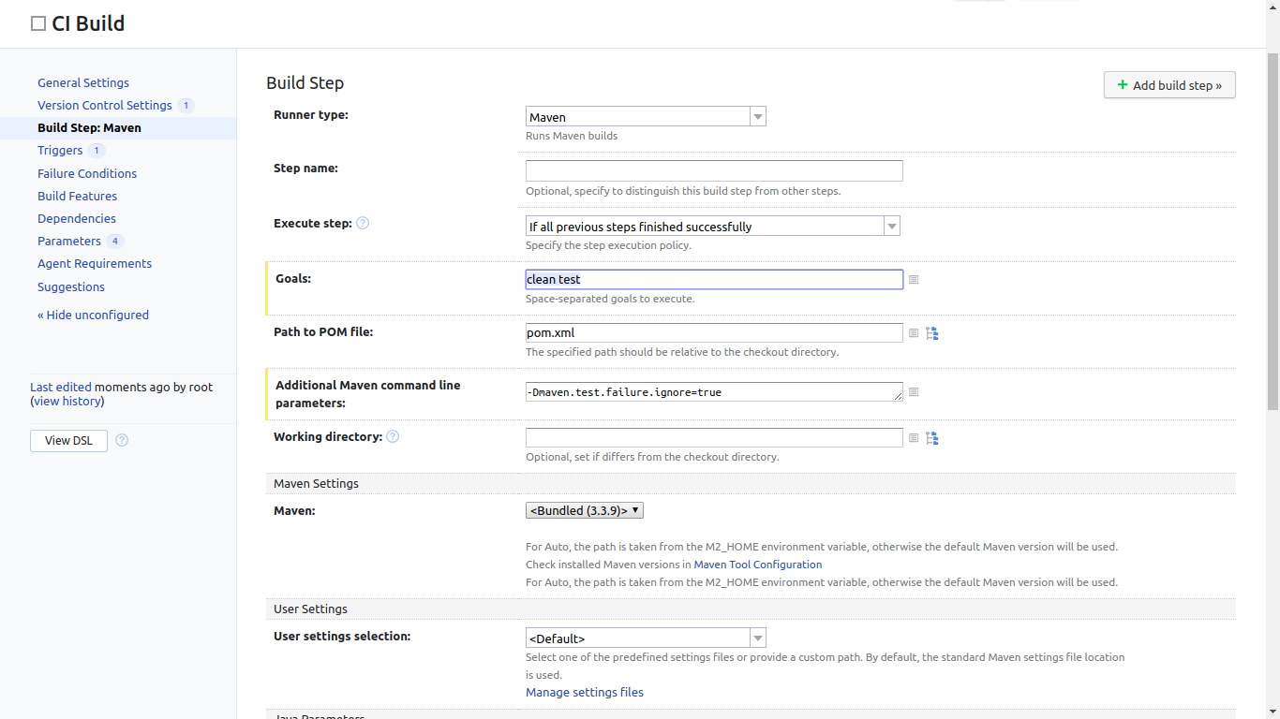Click the Working directory input field
Viewport: 1280px width, 719px height.
[x=714, y=438]
